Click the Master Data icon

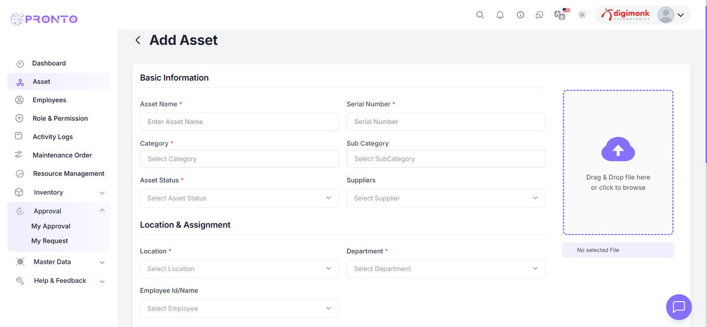pos(20,262)
